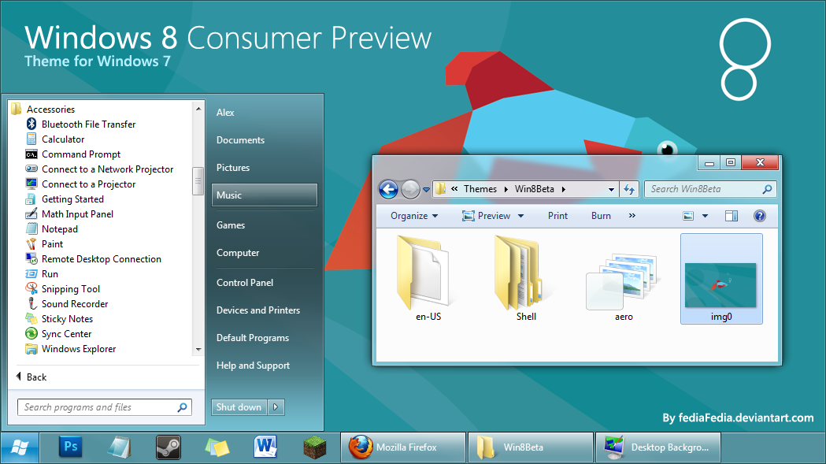The height and width of the screenshot is (464, 826).
Task: Open Explorer help icon
Action: [x=760, y=216]
